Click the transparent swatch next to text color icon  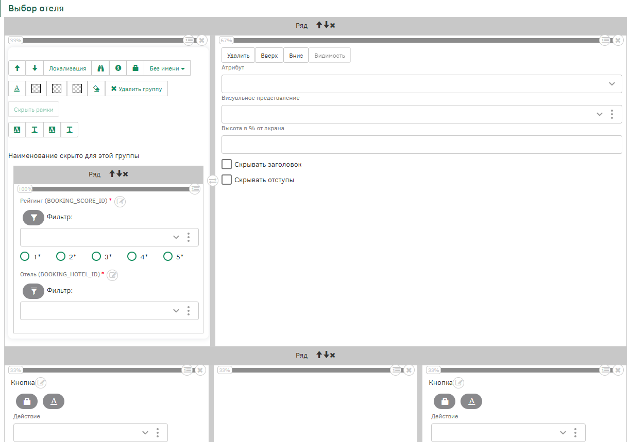(x=36, y=89)
